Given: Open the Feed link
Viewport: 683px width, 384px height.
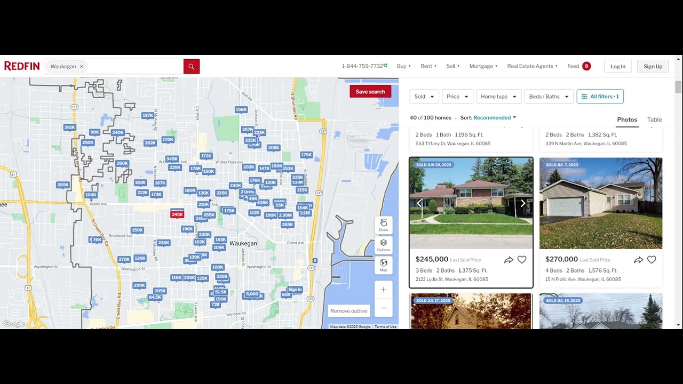Looking at the screenshot, I should [x=573, y=66].
